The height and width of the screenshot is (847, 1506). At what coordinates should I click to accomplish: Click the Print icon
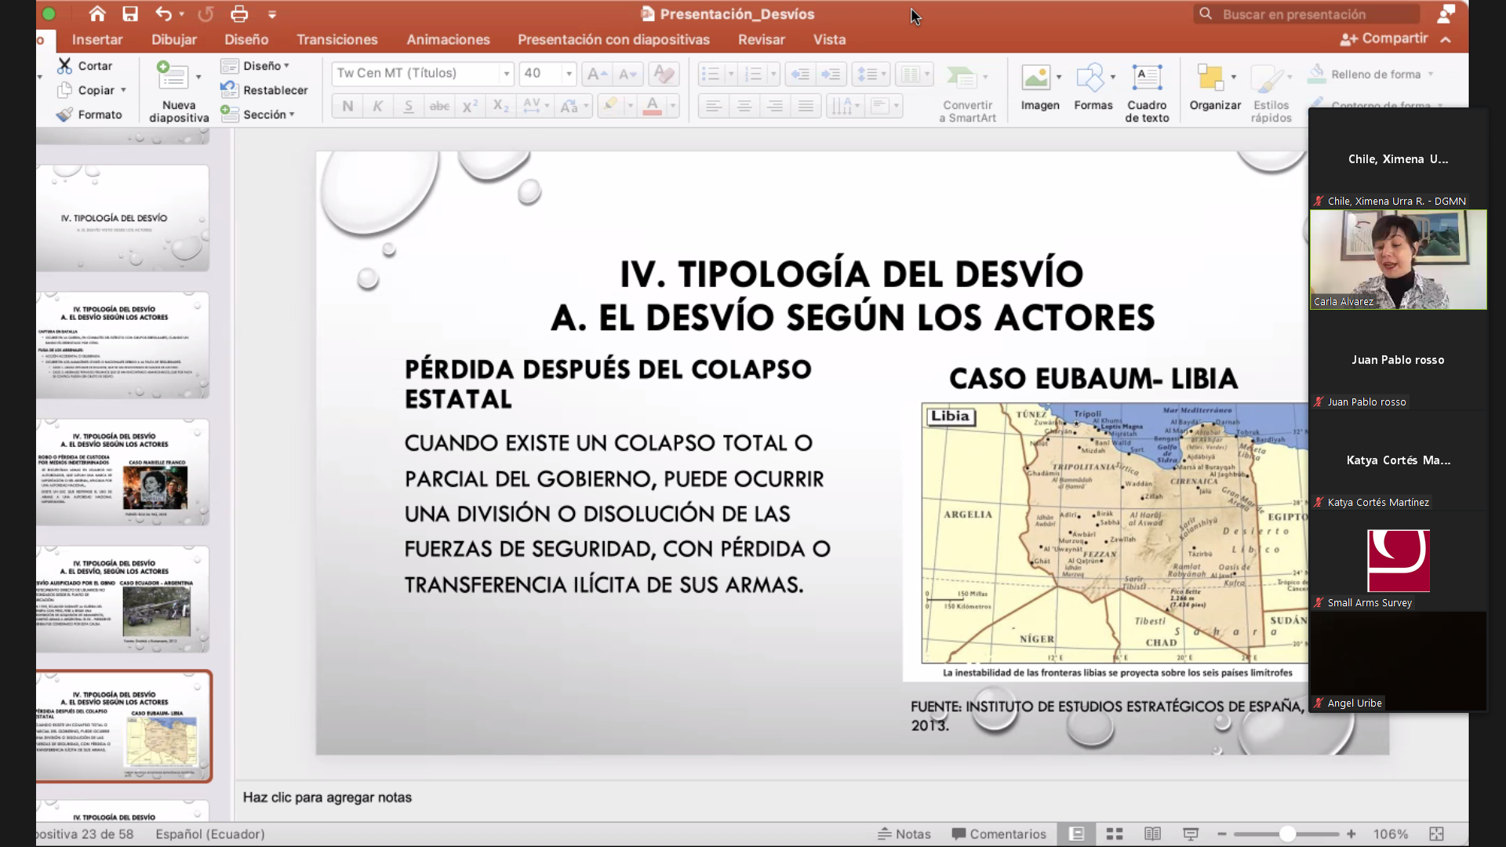click(239, 14)
